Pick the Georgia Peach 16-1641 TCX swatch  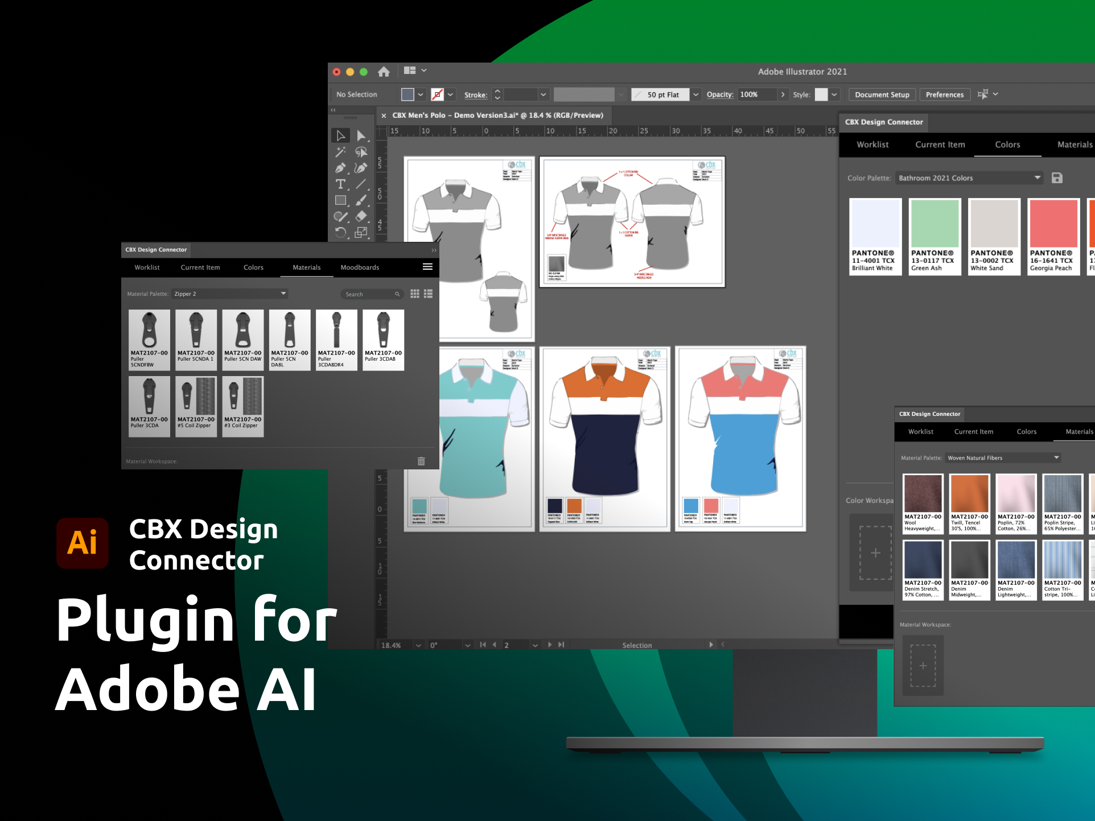1053,237
